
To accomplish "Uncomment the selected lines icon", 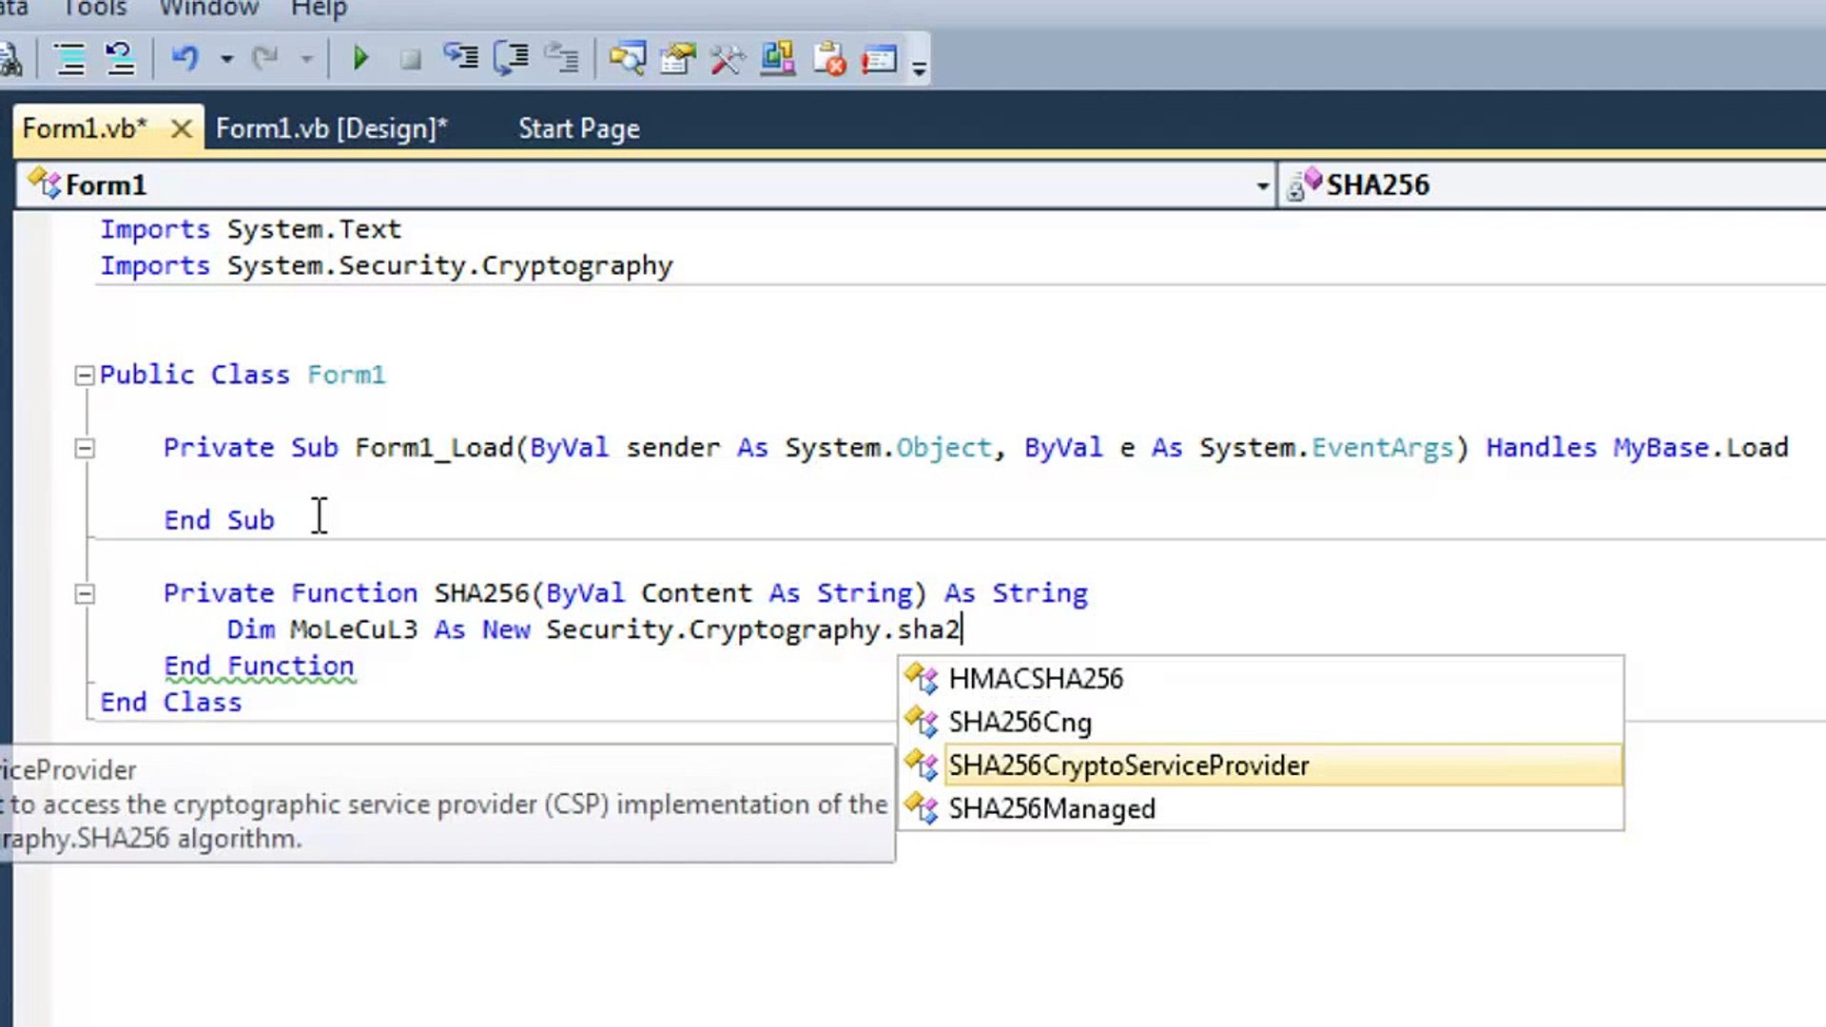I will coord(120,59).
